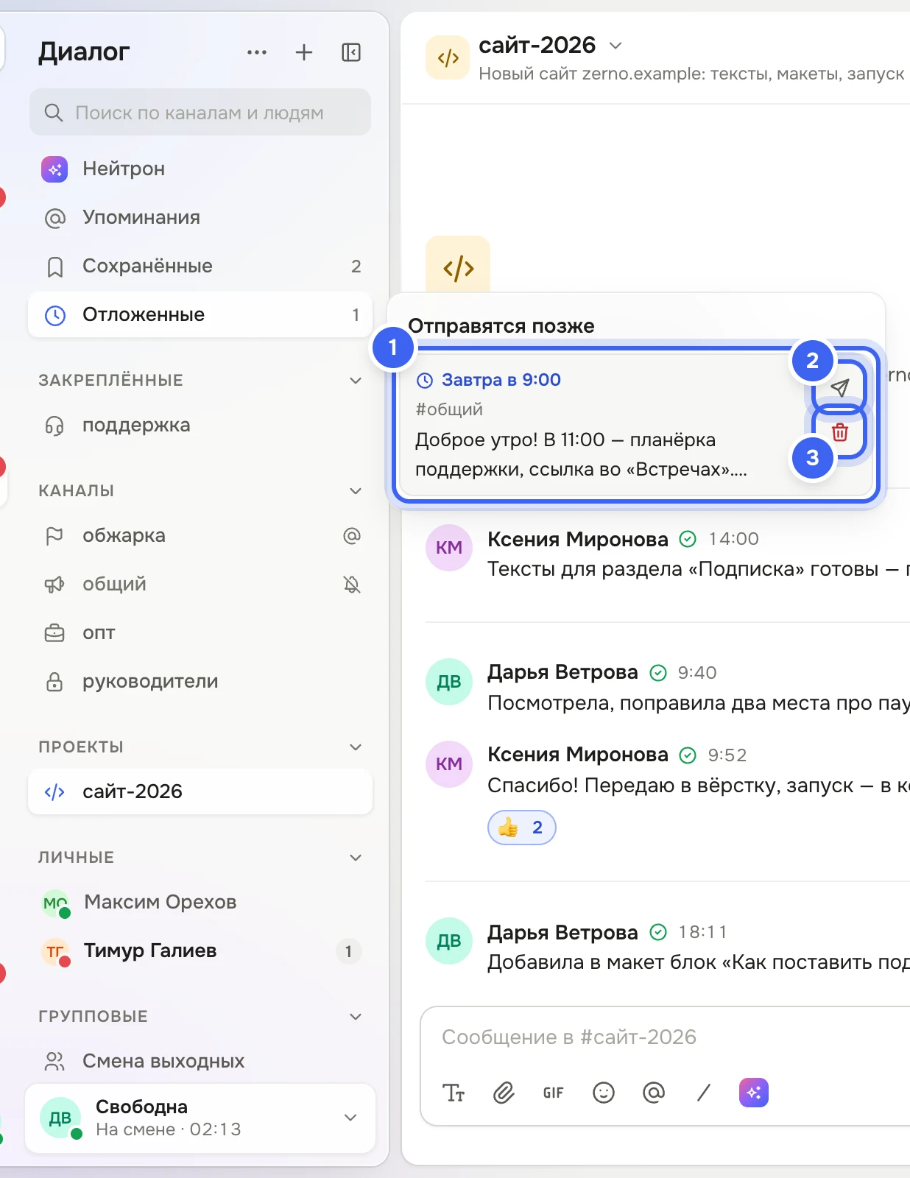Delete the scheduled message with trash icon
The height and width of the screenshot is (1178, 910).
[x=840, y=432]
